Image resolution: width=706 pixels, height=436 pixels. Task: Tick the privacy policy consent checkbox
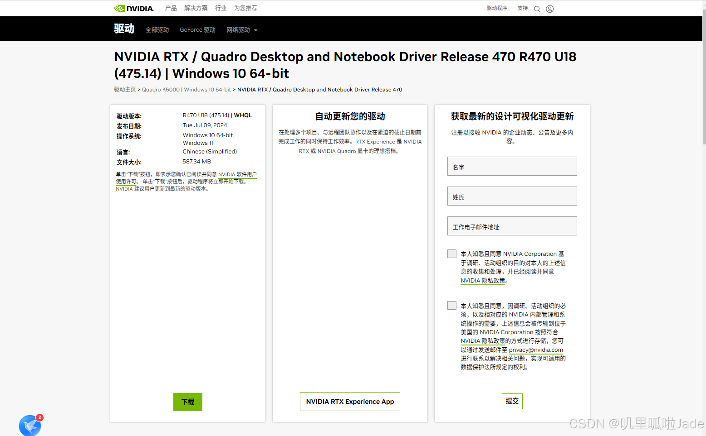[452, 254]
